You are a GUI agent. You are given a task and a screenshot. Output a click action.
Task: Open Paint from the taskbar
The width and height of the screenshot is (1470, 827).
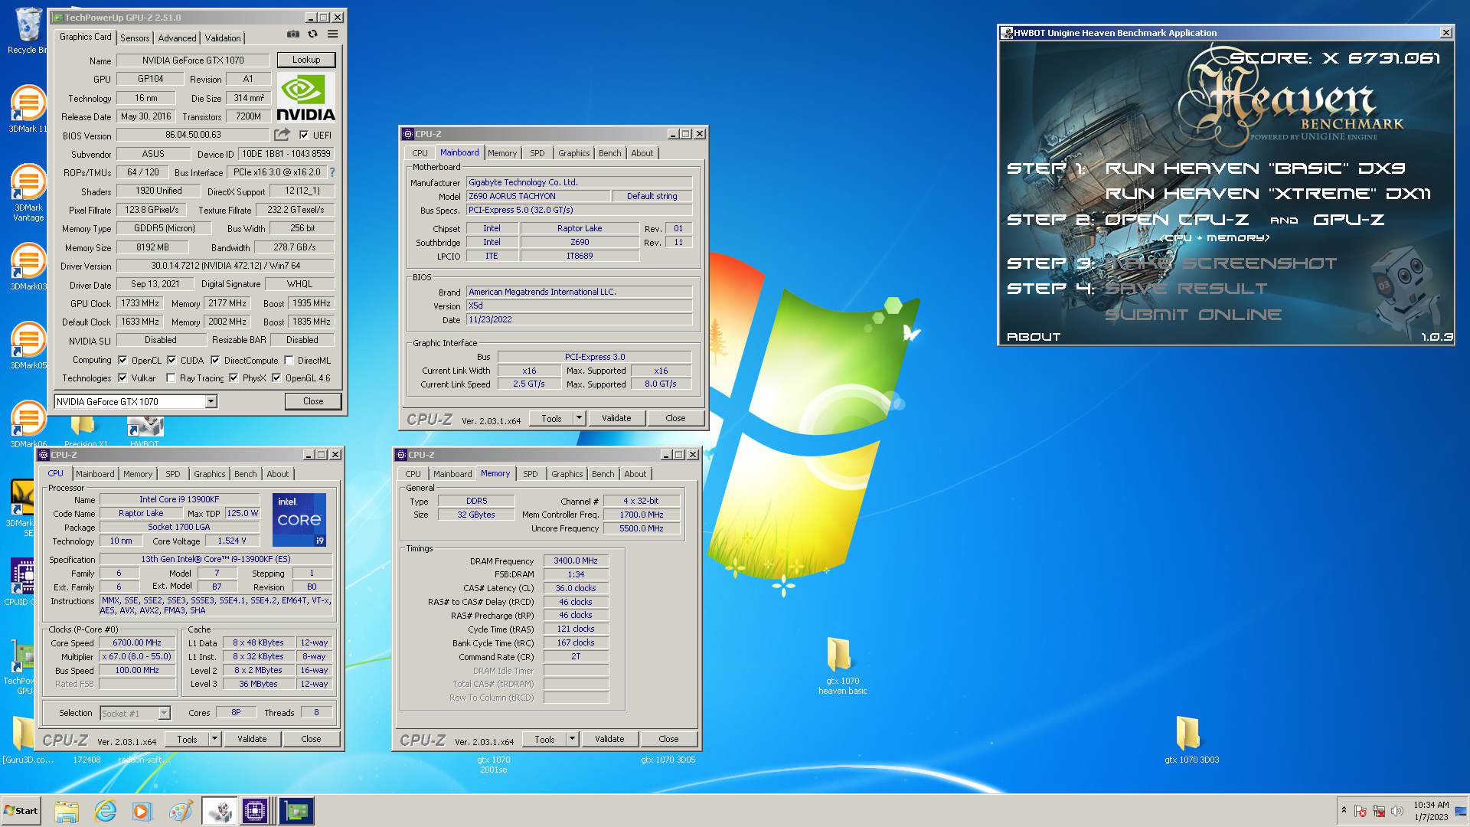tap(181, 811)
